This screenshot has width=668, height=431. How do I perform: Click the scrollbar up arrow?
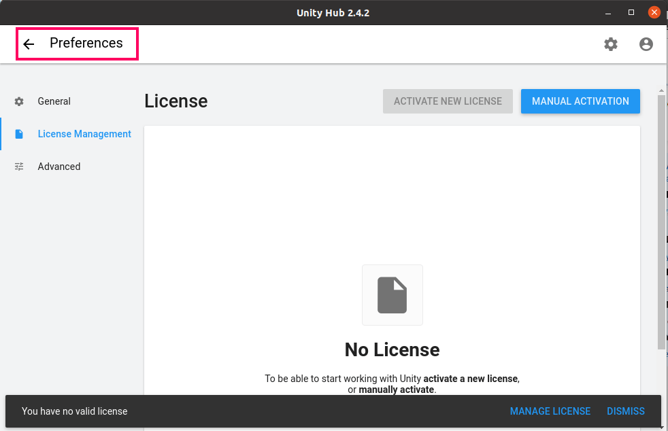tap(661, 90)
